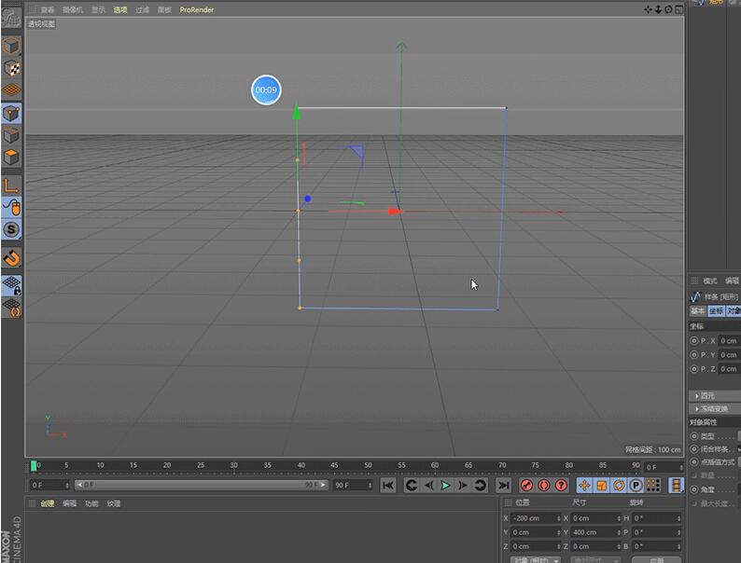The height and width of the screenshot is (563, 741).
Task: Toggle the 类型 parameter radio dot
Action: coord(693,436)
